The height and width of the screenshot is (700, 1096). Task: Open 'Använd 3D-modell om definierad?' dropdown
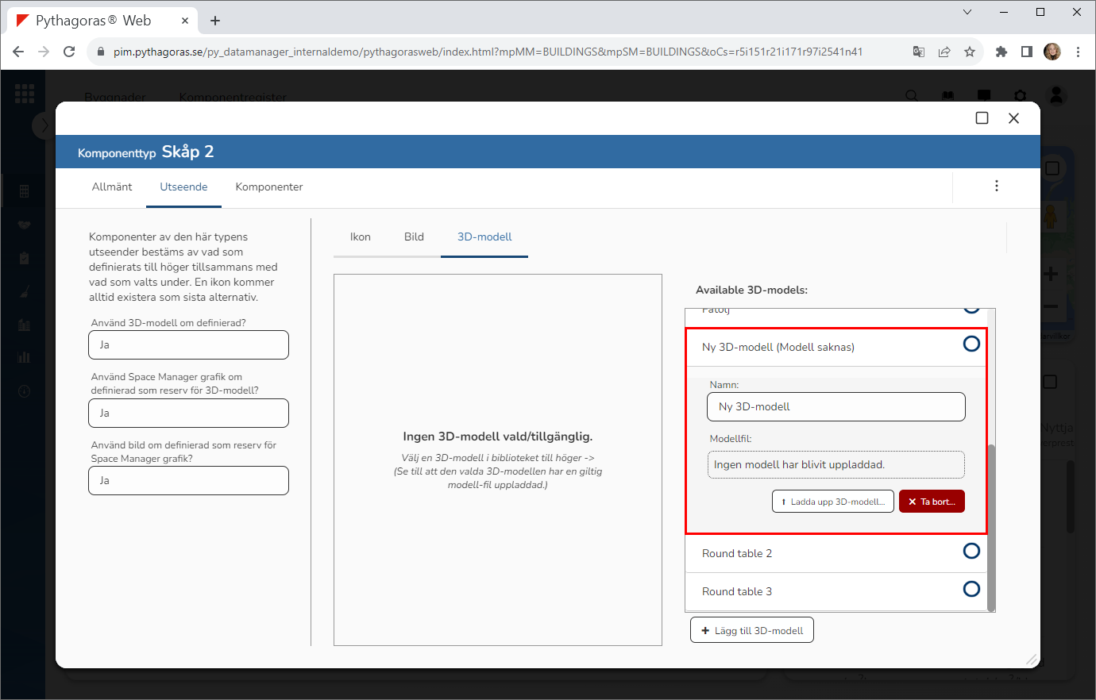tap(188, 345)
